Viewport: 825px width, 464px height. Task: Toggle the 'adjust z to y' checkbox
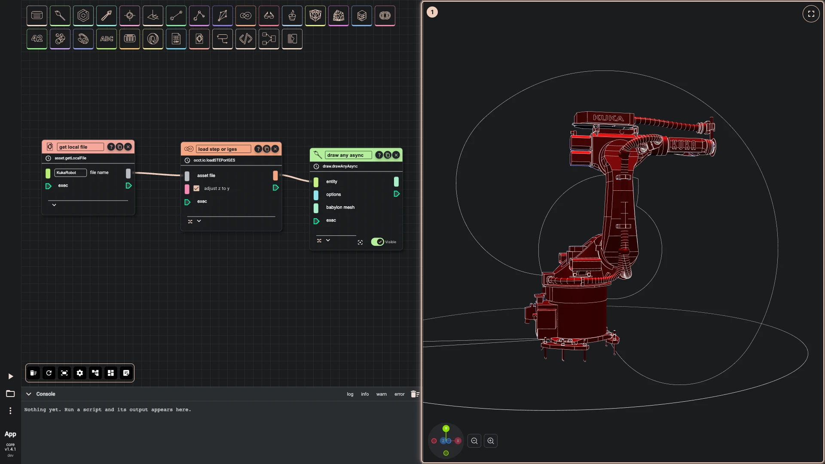coord(196,188)
